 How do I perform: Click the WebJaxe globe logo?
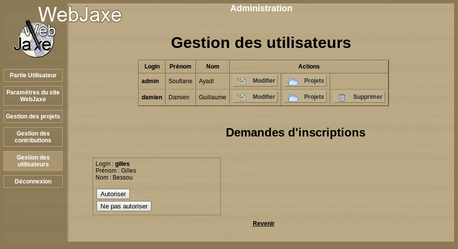click(x=34, y=39)
